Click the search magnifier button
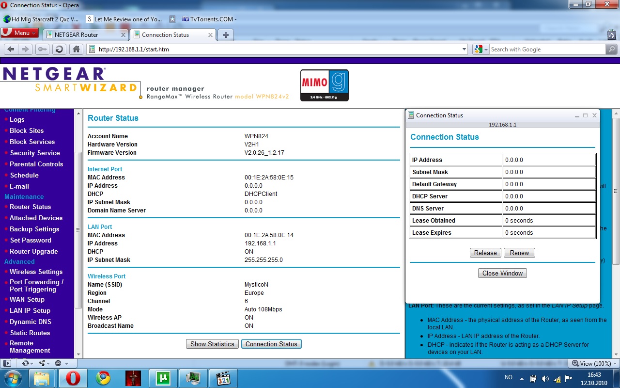This screenshot has height=388, width=620. pyautogui.click(x=612, y=49)
